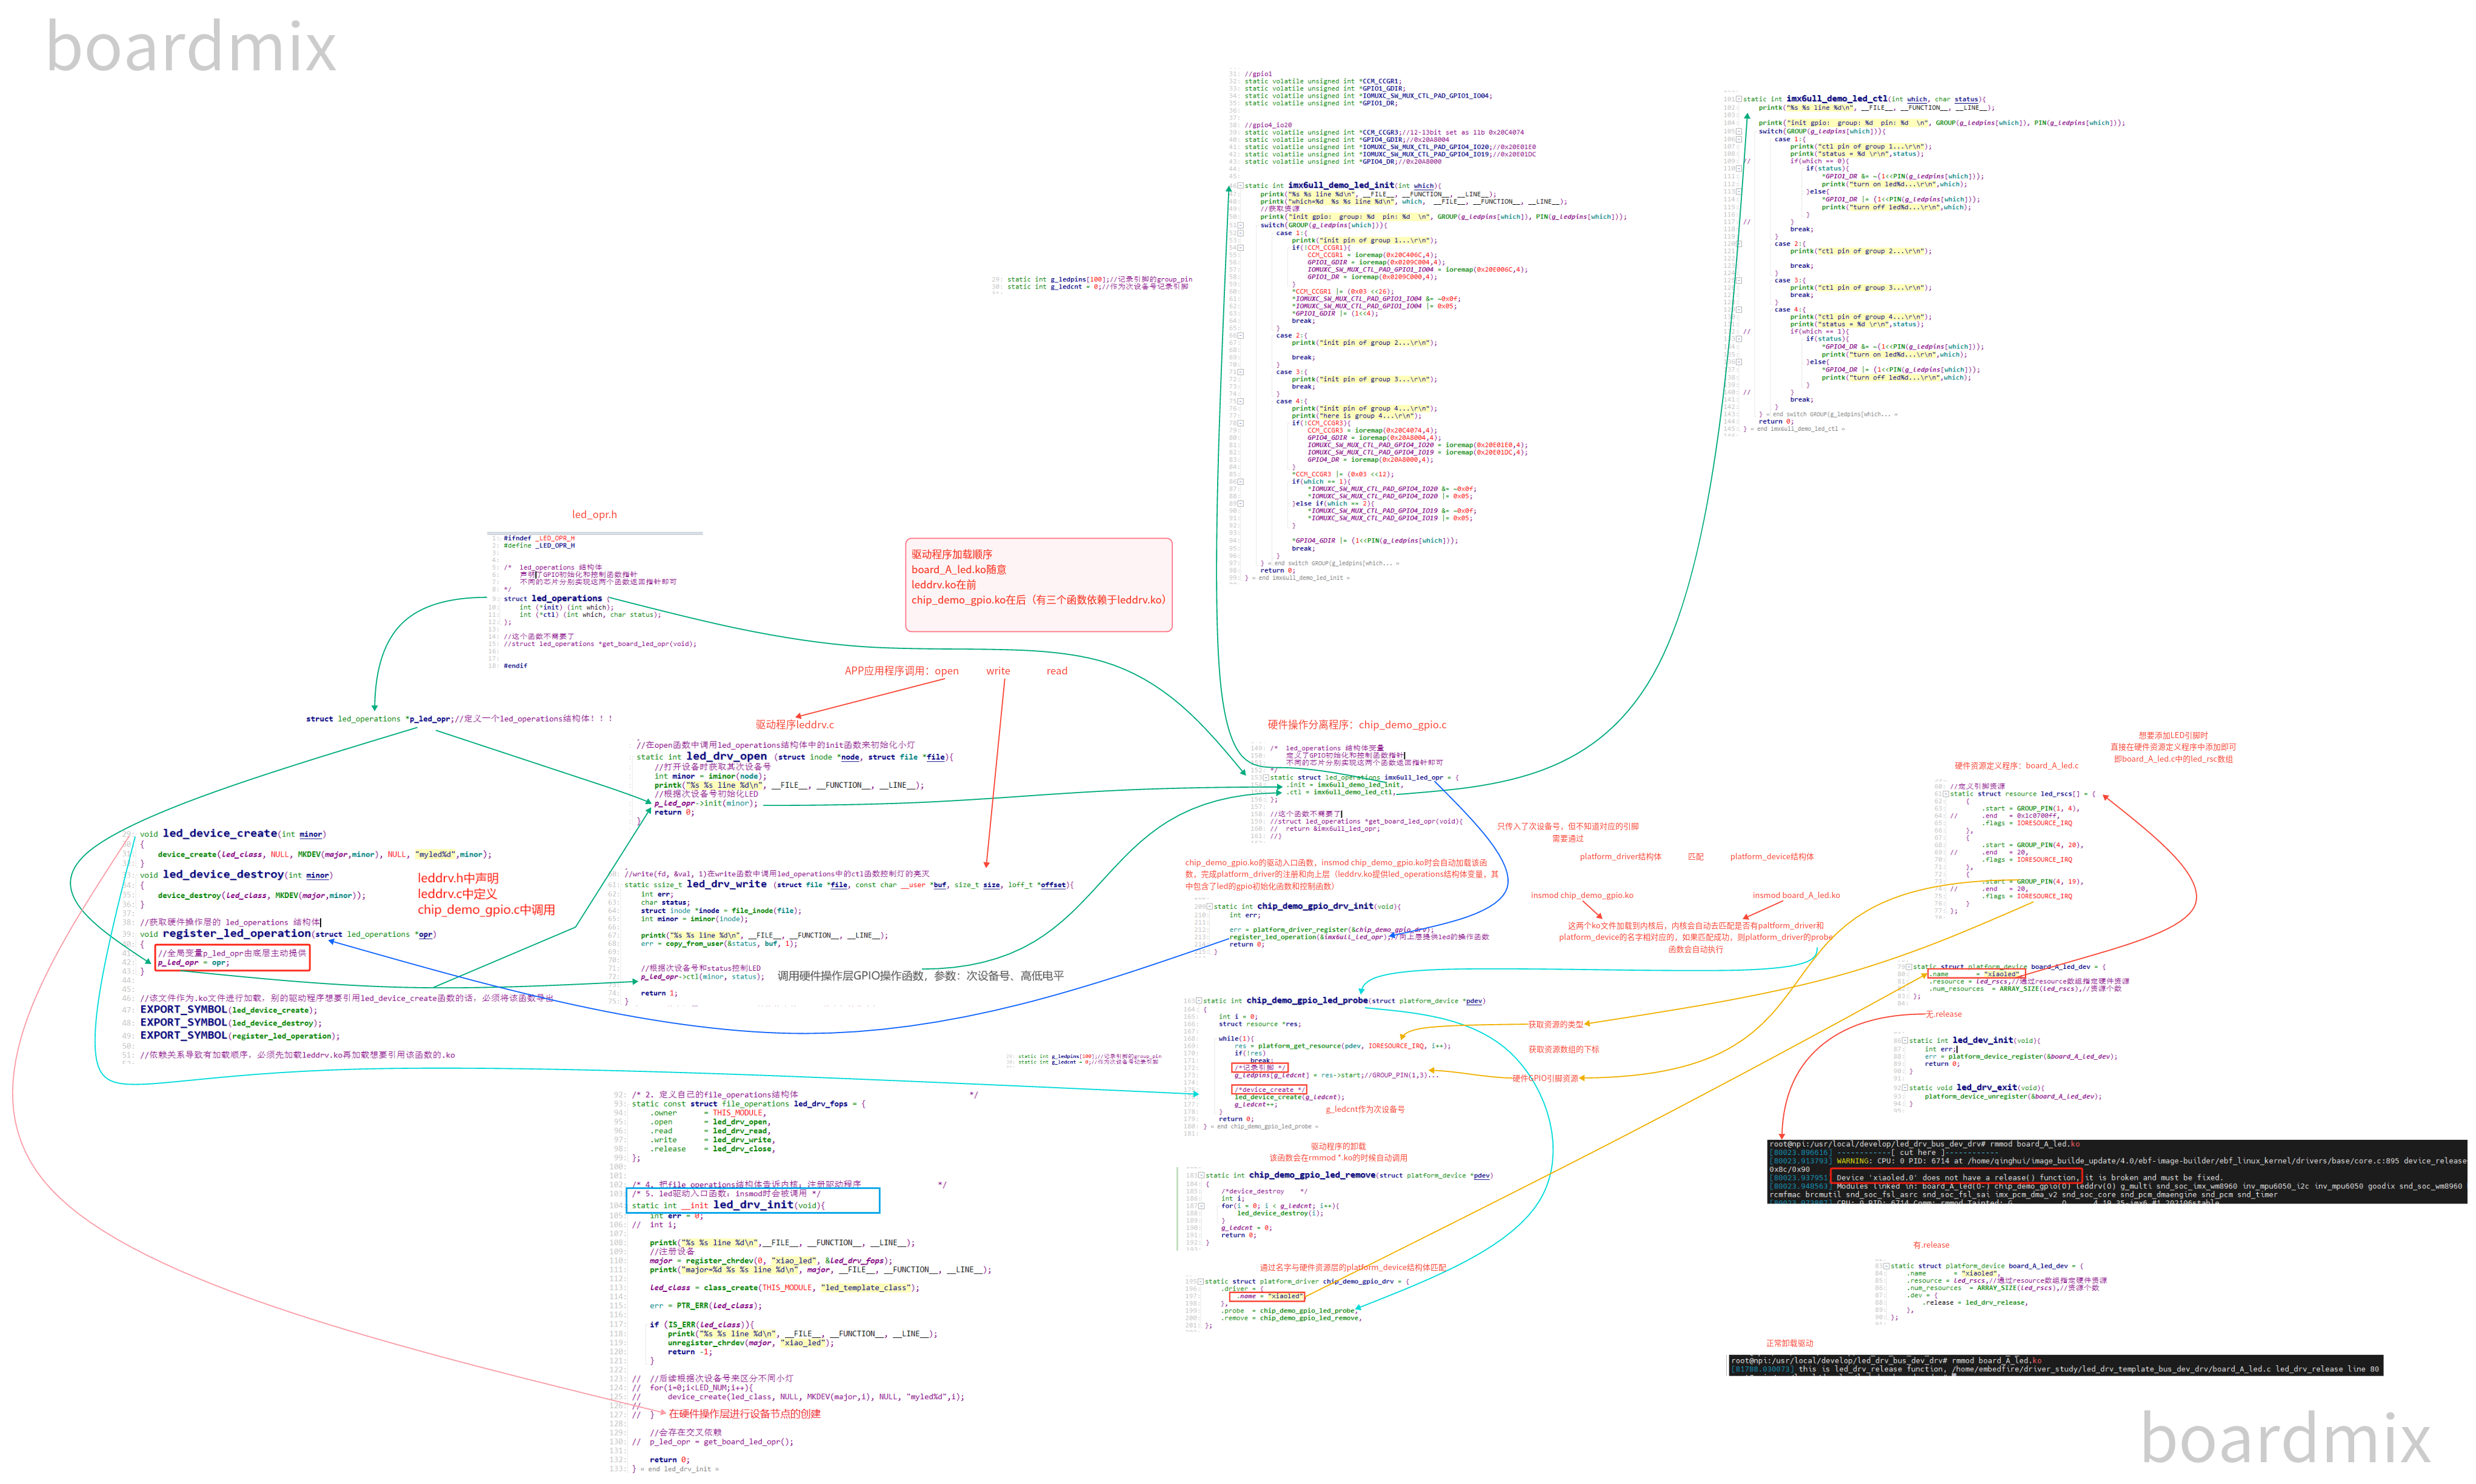Viewport: 2476px width, 1484px height.
Task: Select the platform_driver结构体 label
Action: (1621, 857)
